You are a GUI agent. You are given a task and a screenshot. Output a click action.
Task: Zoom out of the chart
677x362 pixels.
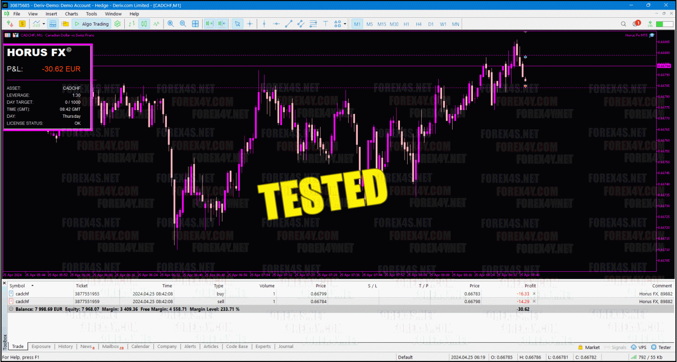coord(183,24)
